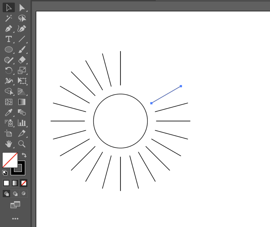Switch to Draw Behind mode
270x227 pixels.
click(x=15, y=193)
